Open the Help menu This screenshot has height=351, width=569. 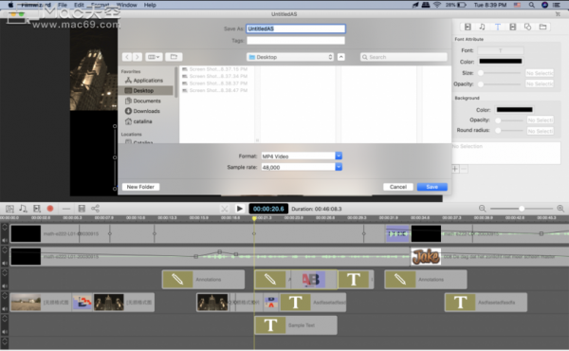(150, 5)
